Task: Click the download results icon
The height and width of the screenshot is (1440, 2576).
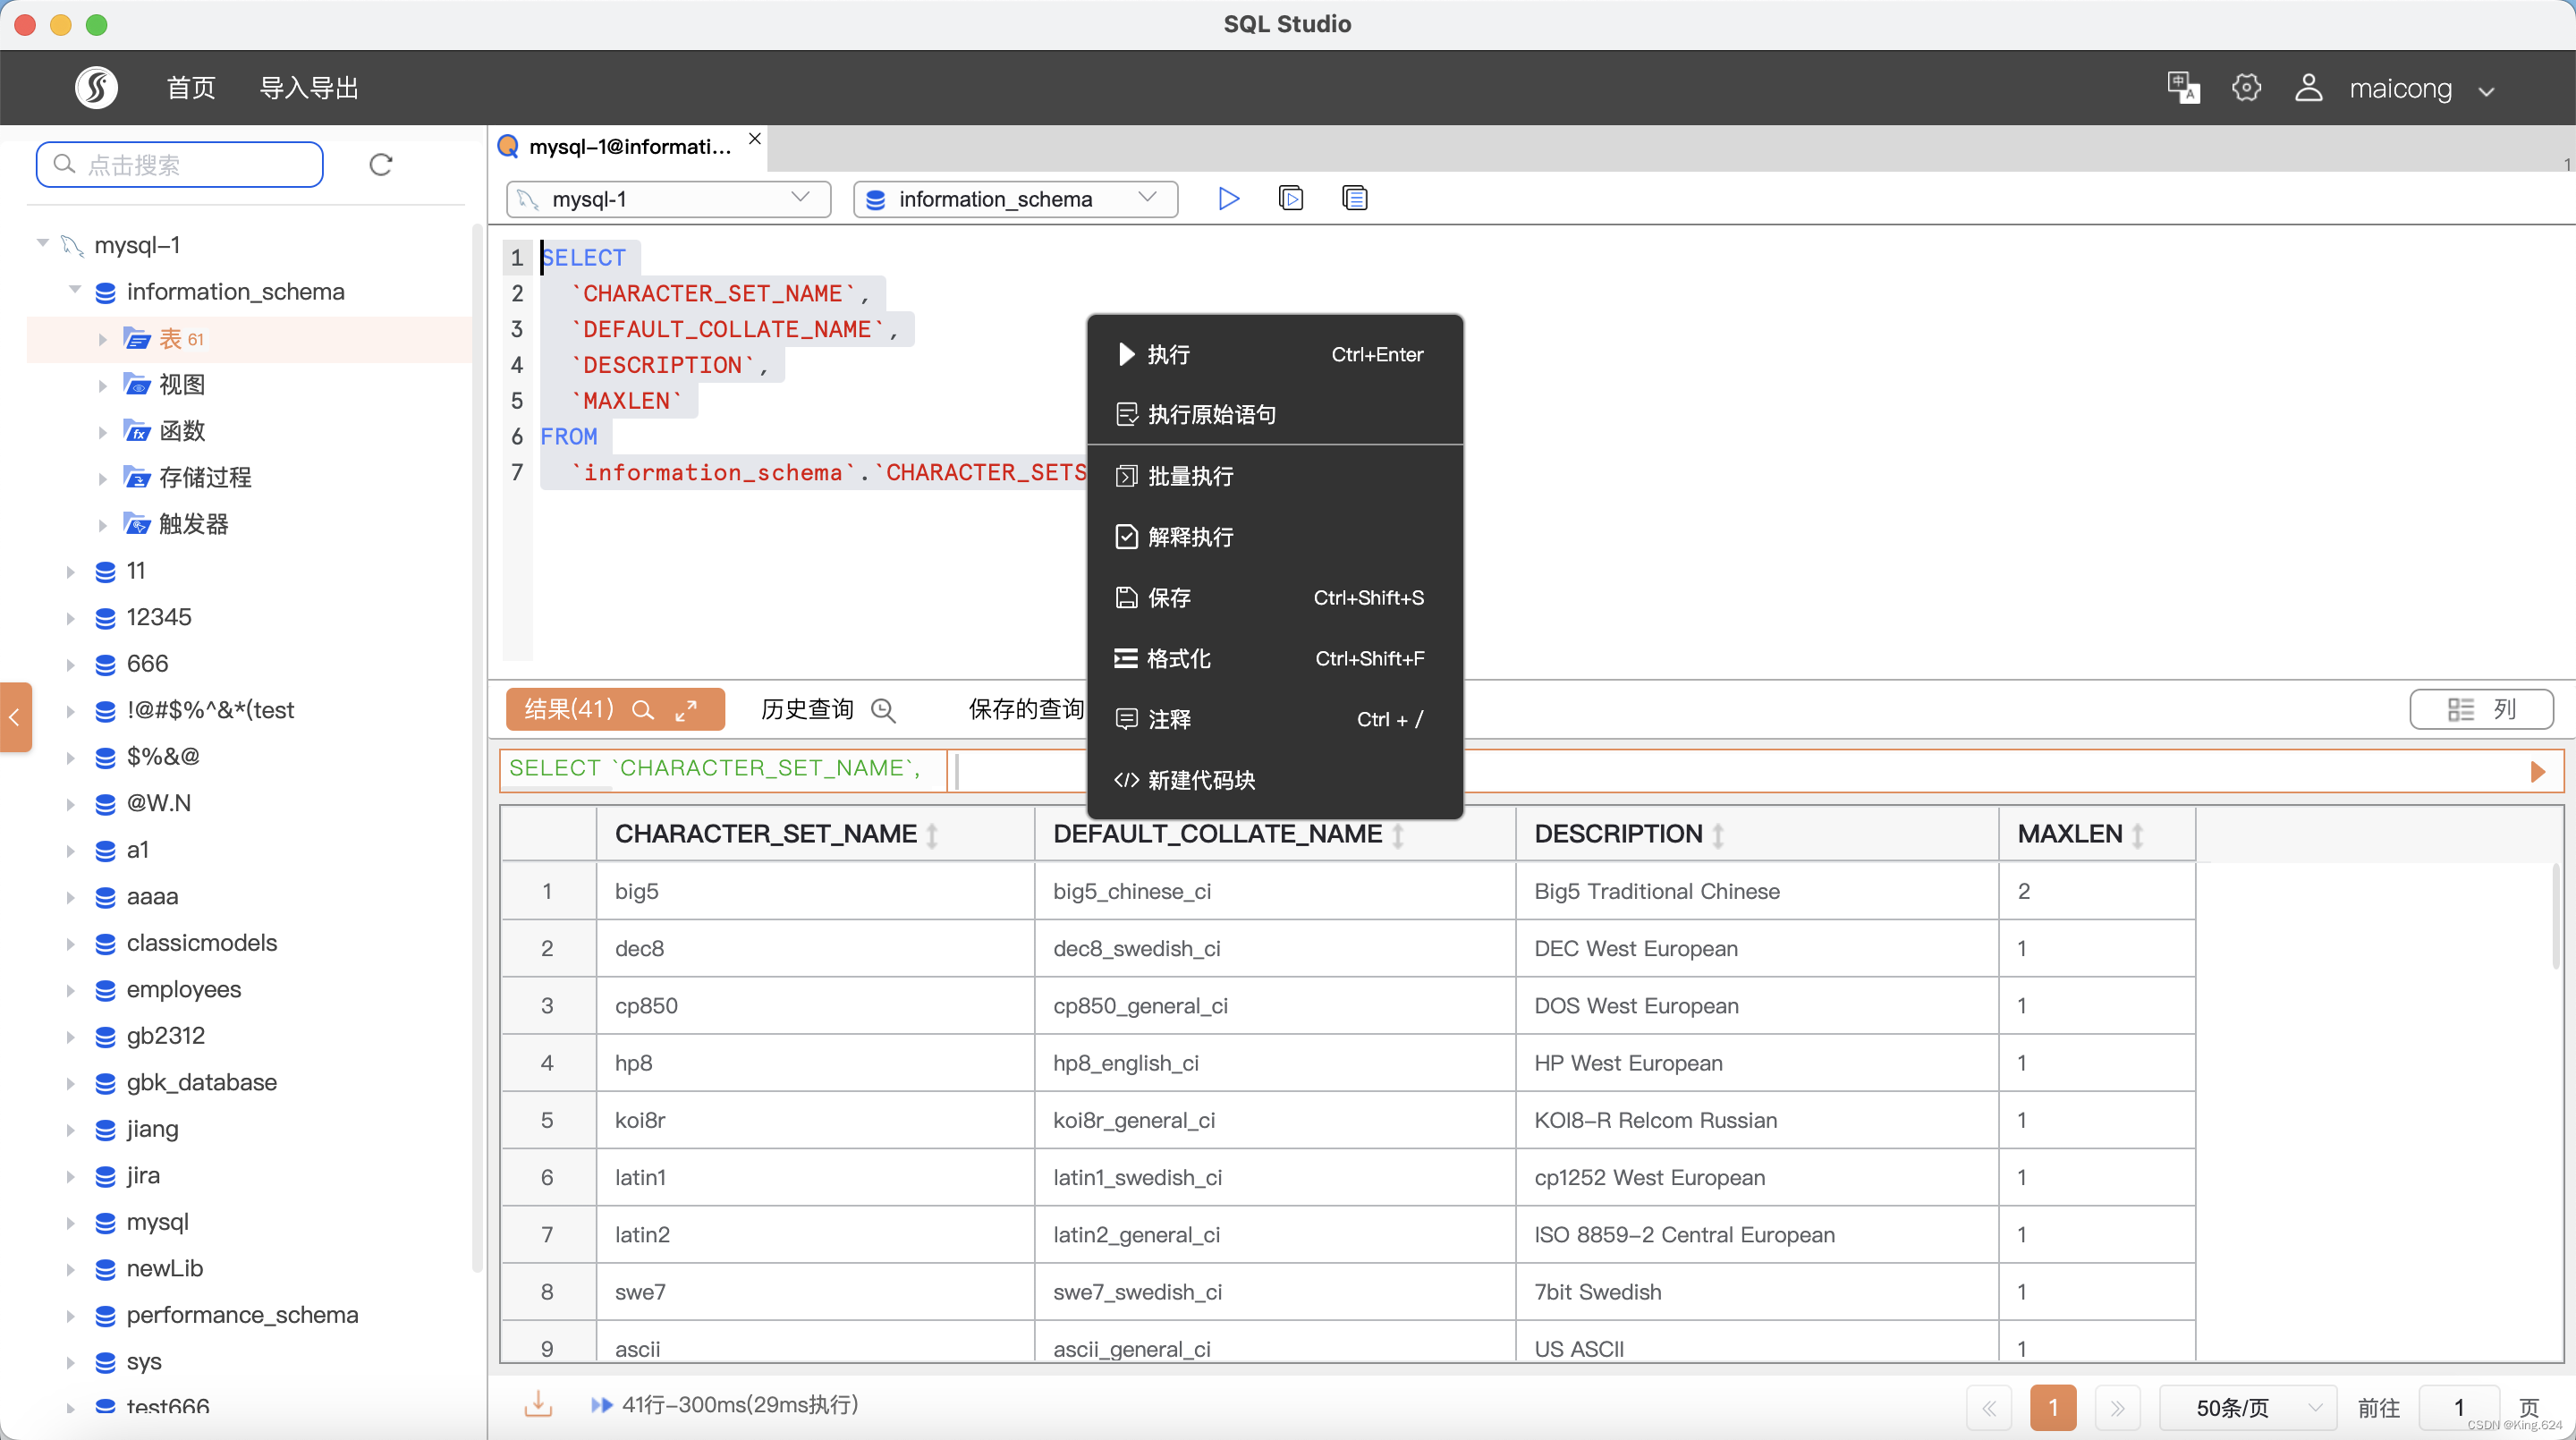Action: (x=538, y=1404)
